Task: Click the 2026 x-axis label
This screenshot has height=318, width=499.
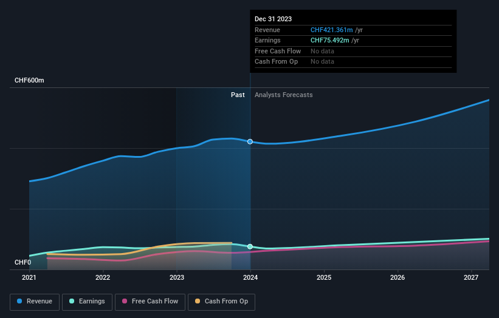Action: pyautogui.click(x=397, y=277)
